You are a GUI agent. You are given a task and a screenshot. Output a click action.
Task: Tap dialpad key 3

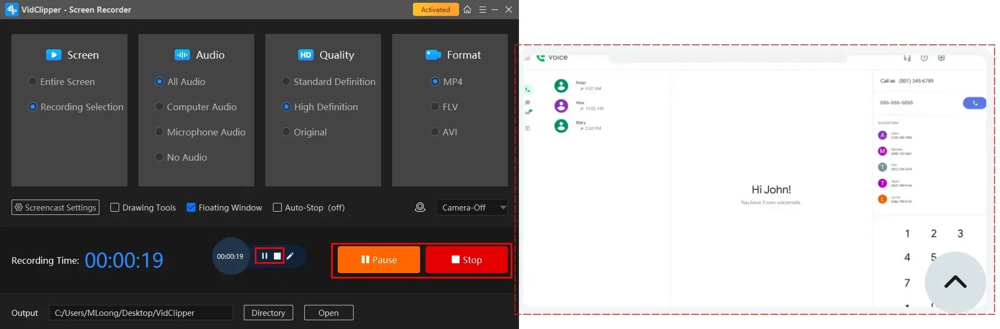coord(960,234)
